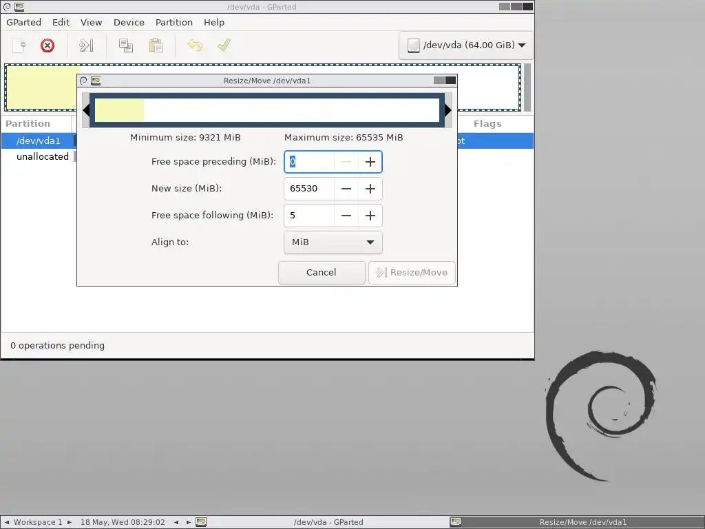This screenshot has height=529, width=705.
Task: Open the View menu
Action: pyautogui.click(x=92, y=22)
